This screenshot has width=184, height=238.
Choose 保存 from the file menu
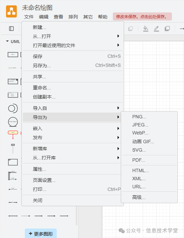[x=73, y=56]
